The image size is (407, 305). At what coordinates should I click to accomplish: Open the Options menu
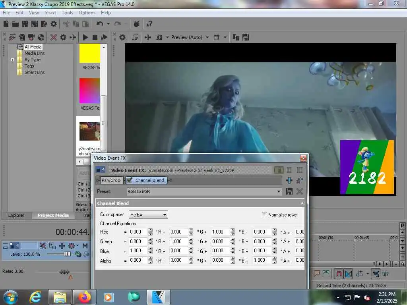(x=87, y=13)
